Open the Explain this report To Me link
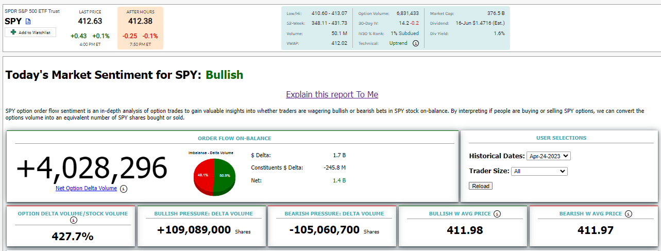 (x=332, y=94)
